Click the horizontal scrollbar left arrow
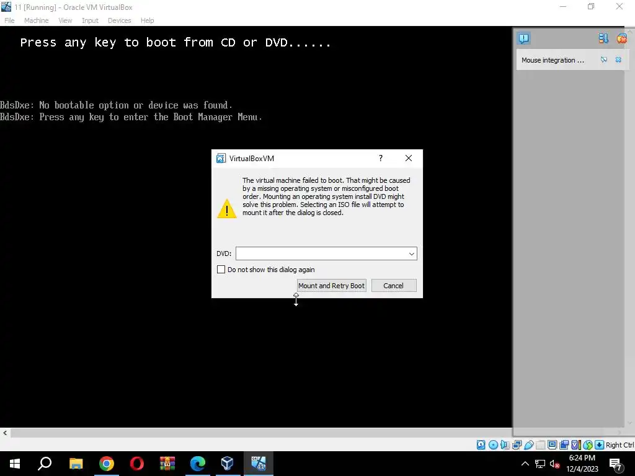This screenshot has width=635, height=476. pyautogui.click(x=5, y=433)
